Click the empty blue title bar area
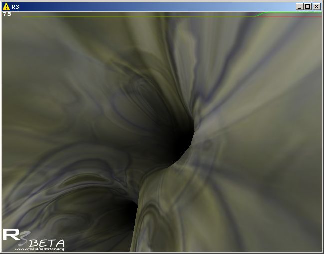The width and height of the screenshot is (324, 254). (x=150, y=7)
